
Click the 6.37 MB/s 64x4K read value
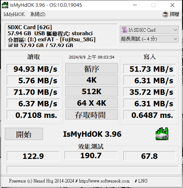coord(33,103)
